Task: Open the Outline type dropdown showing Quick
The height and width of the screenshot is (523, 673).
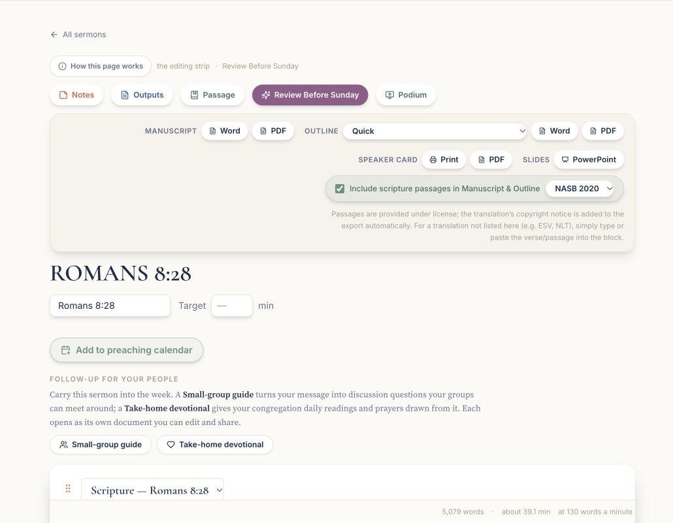Action: click(x=435, y=131)
